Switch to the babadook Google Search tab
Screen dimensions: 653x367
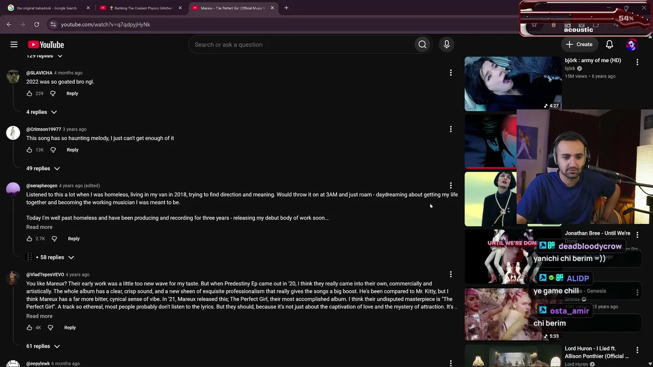[x=48, y=8]
